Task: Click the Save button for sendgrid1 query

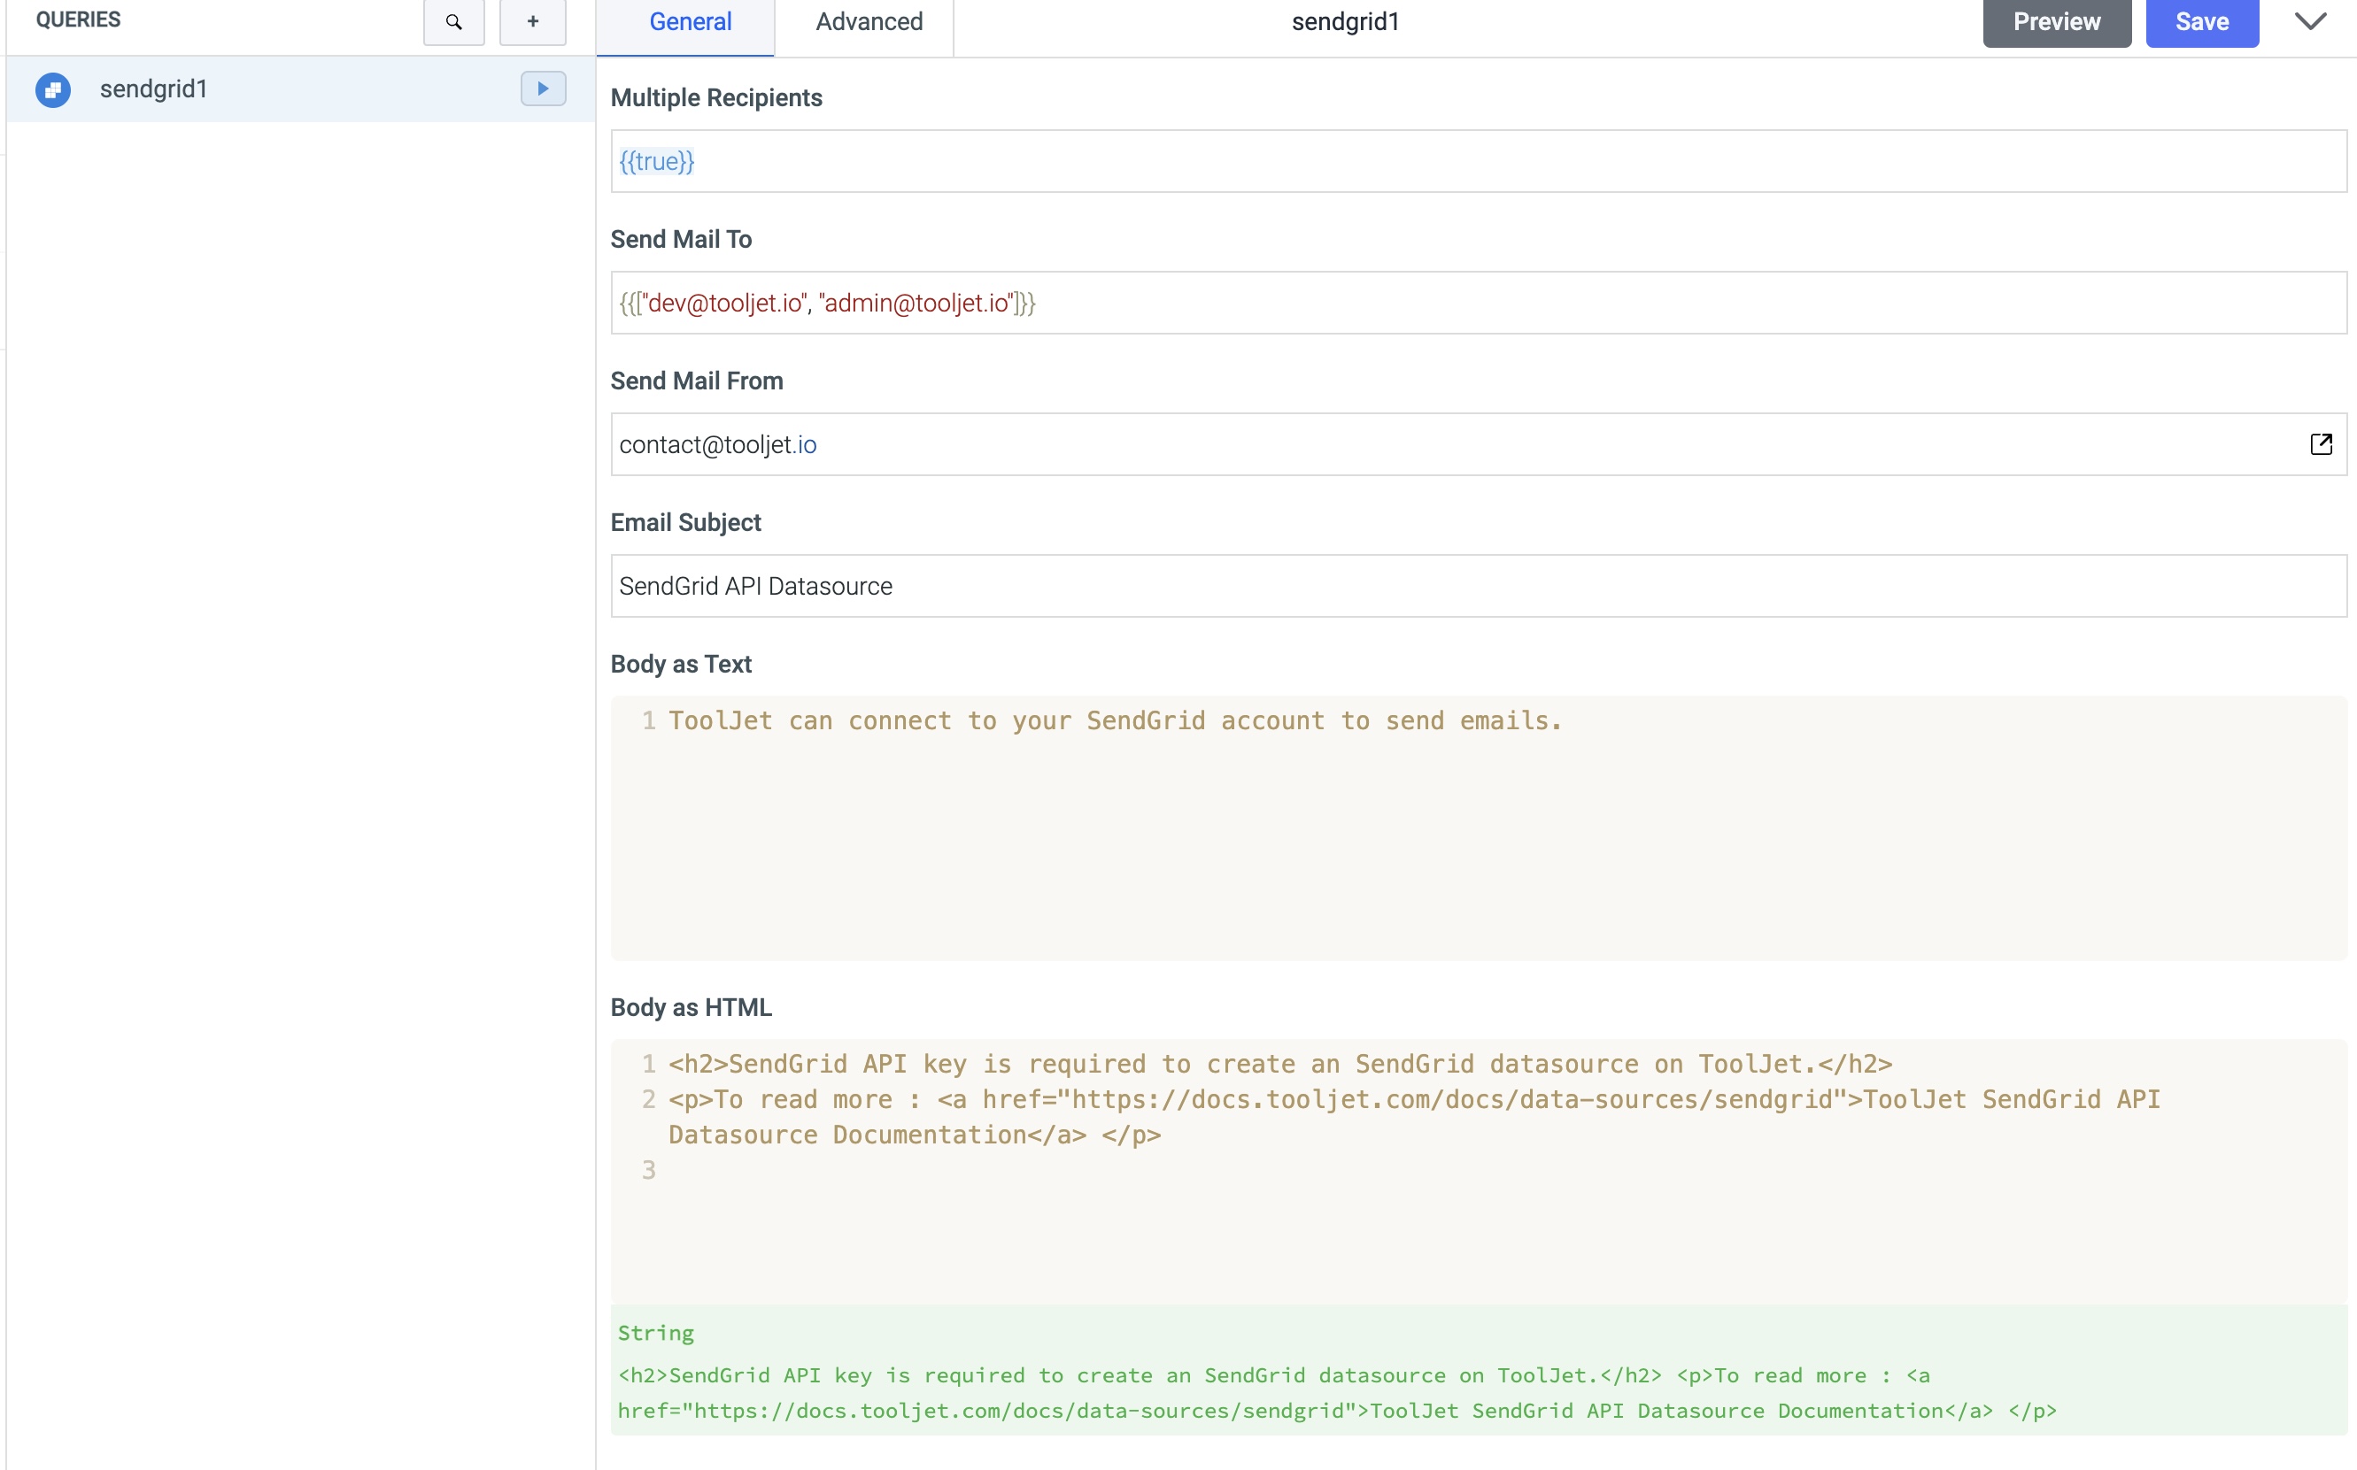Action: pyautogui.click(x=2203, y=22)
